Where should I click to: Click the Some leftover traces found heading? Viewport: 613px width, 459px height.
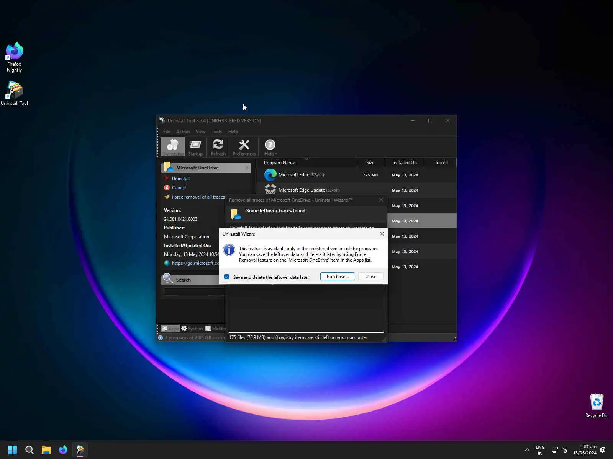tap(276, 211)
